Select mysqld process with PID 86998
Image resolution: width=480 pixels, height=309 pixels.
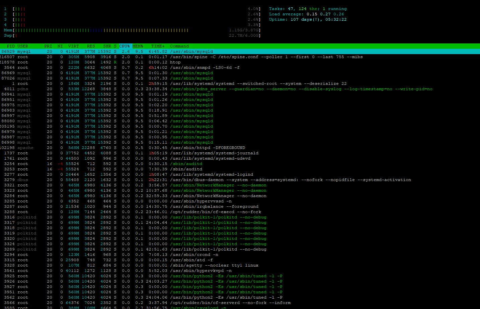click(240, 142)
